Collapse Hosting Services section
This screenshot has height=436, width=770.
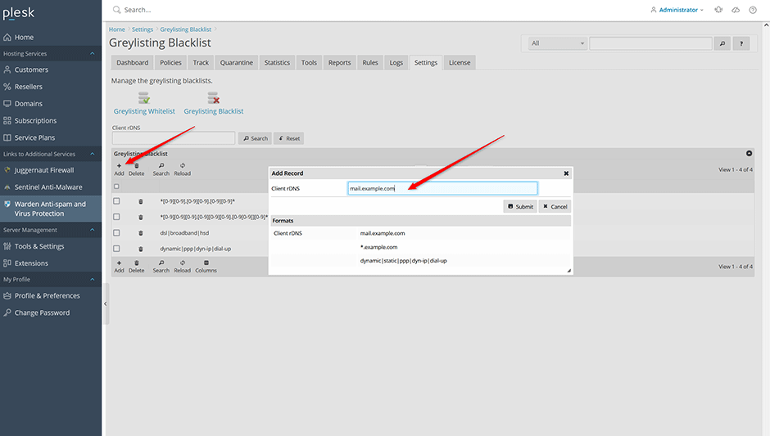click(x=93, y=53)
